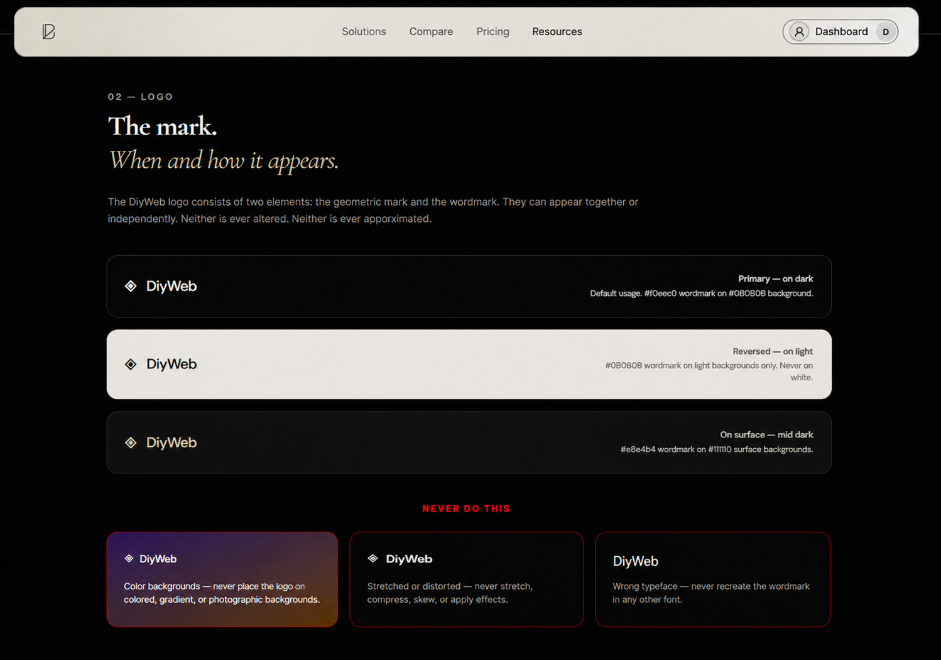941x660 pixels.
Task: Click the stretched DiyWeb wordmark
Action: [x=409, y=559]
